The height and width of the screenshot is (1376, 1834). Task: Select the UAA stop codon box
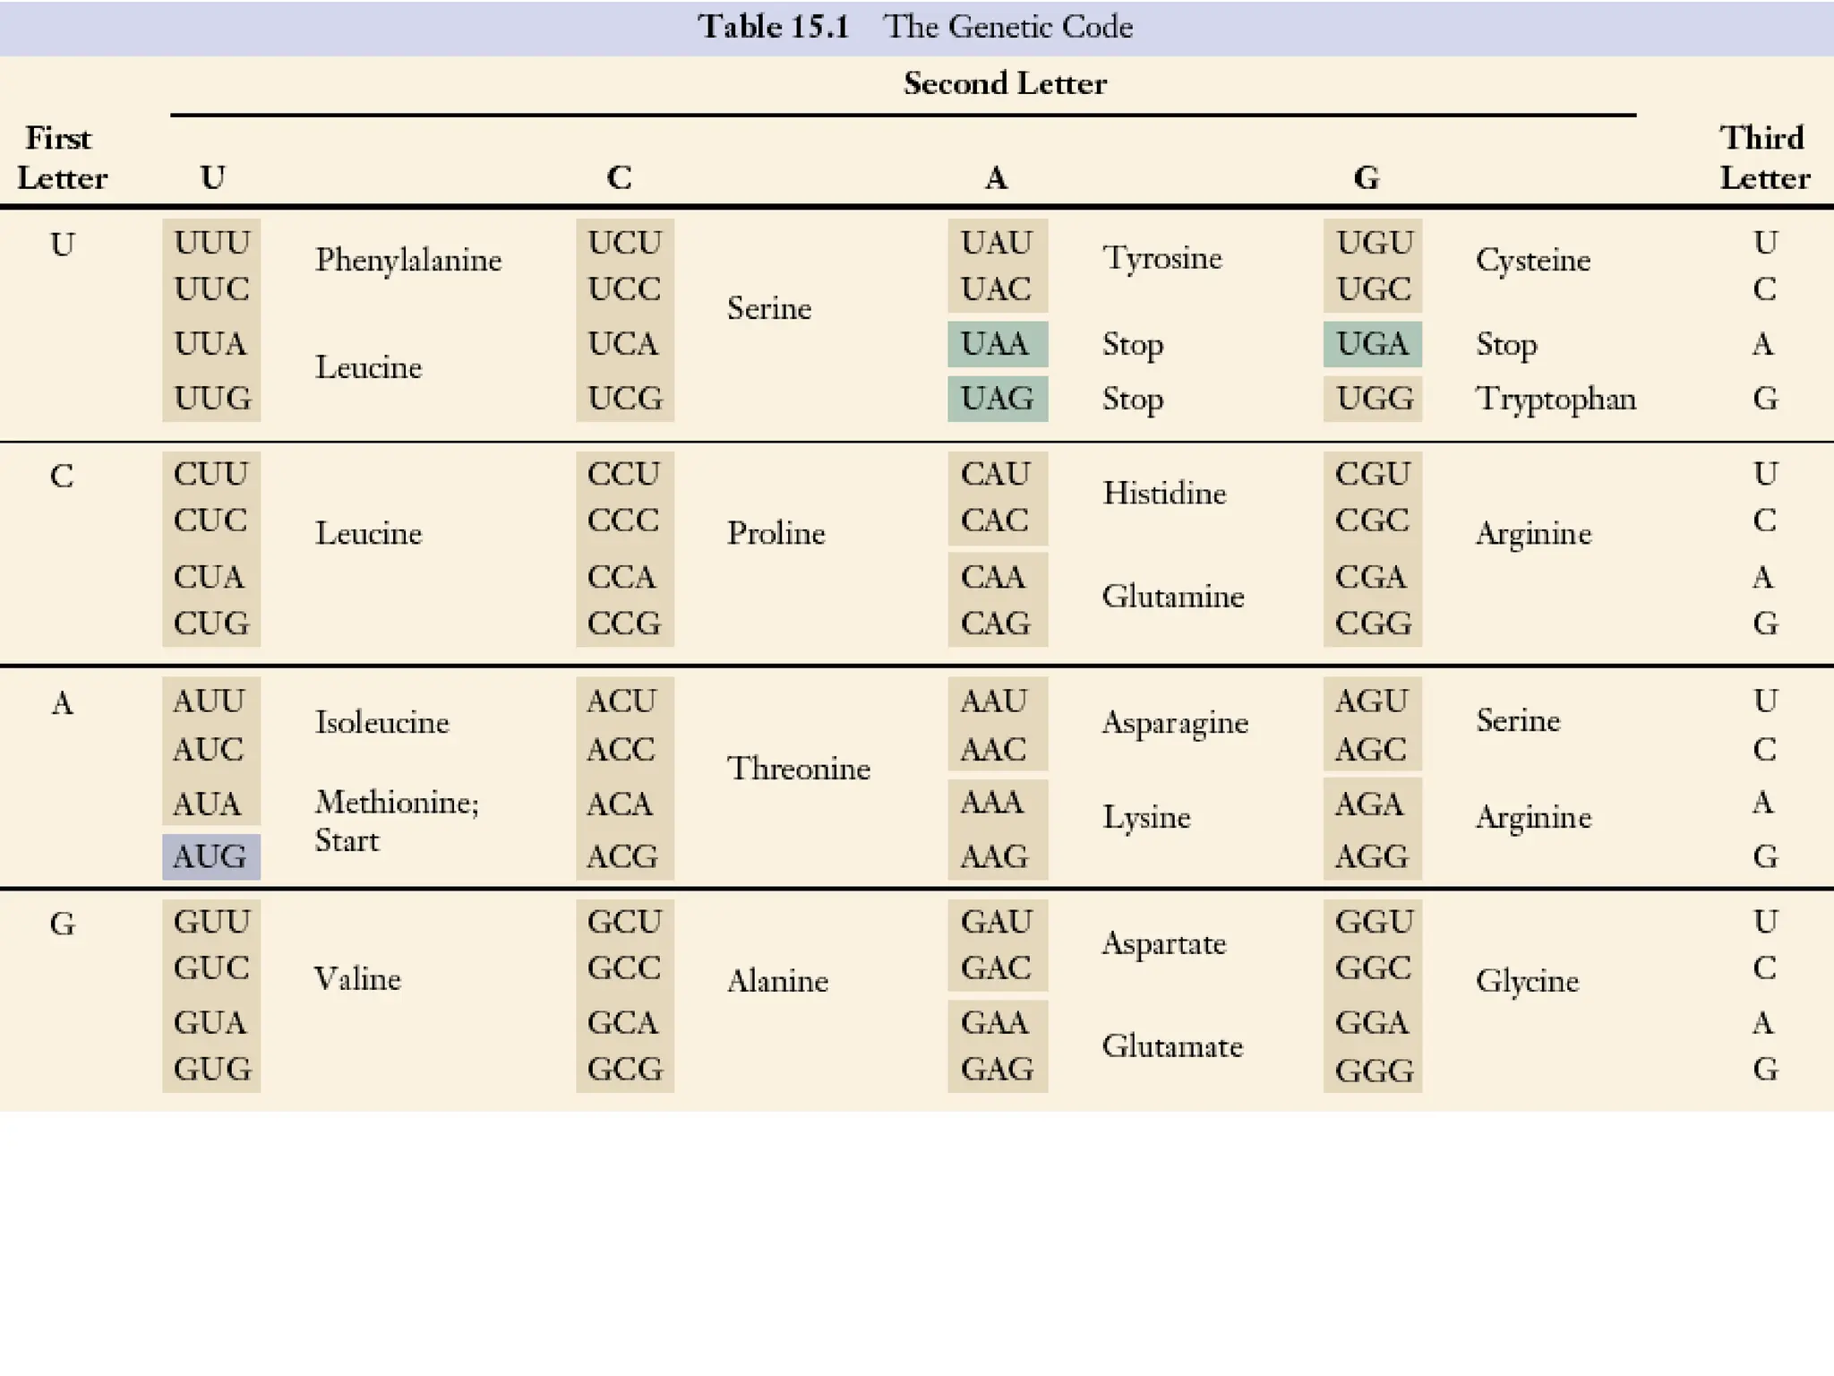(997, 344)
